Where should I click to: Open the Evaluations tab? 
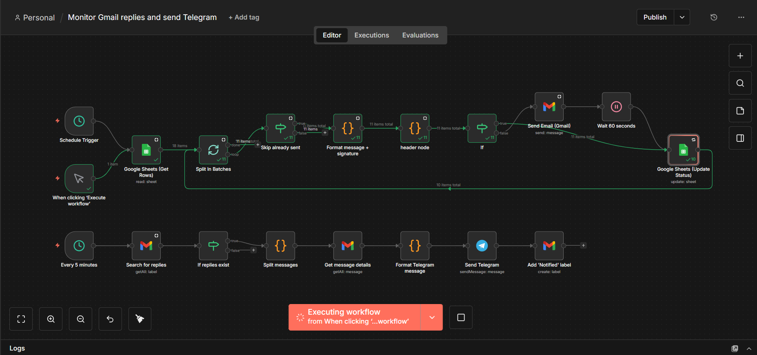[420, 35]
